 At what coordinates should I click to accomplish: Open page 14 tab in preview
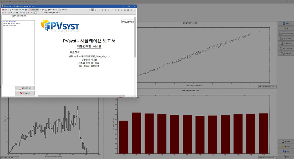click(x=134, y=10)
